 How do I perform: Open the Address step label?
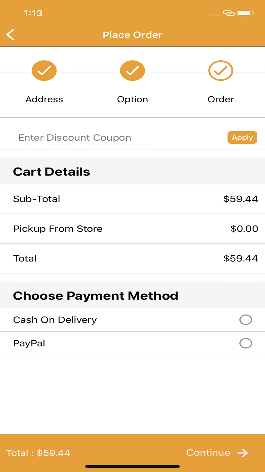pos(44,99)
